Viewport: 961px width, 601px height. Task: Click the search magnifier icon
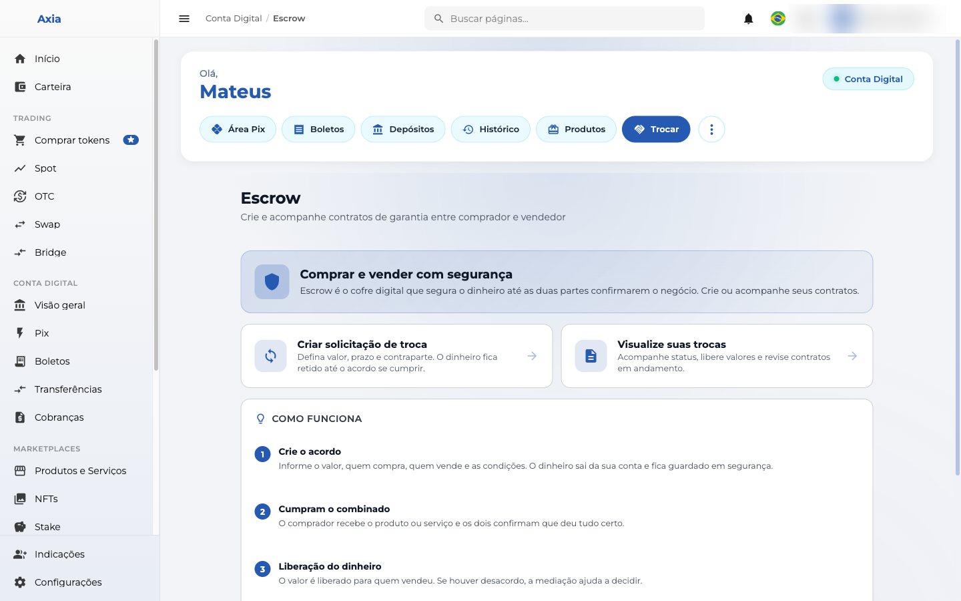point(438,19)
